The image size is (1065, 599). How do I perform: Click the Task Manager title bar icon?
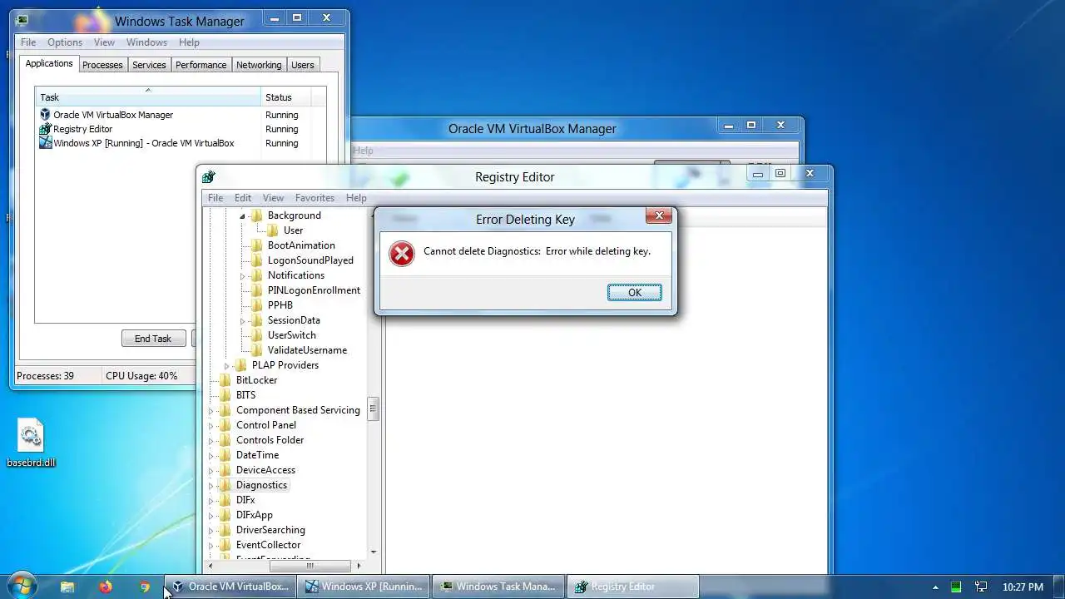coord(22,21)
